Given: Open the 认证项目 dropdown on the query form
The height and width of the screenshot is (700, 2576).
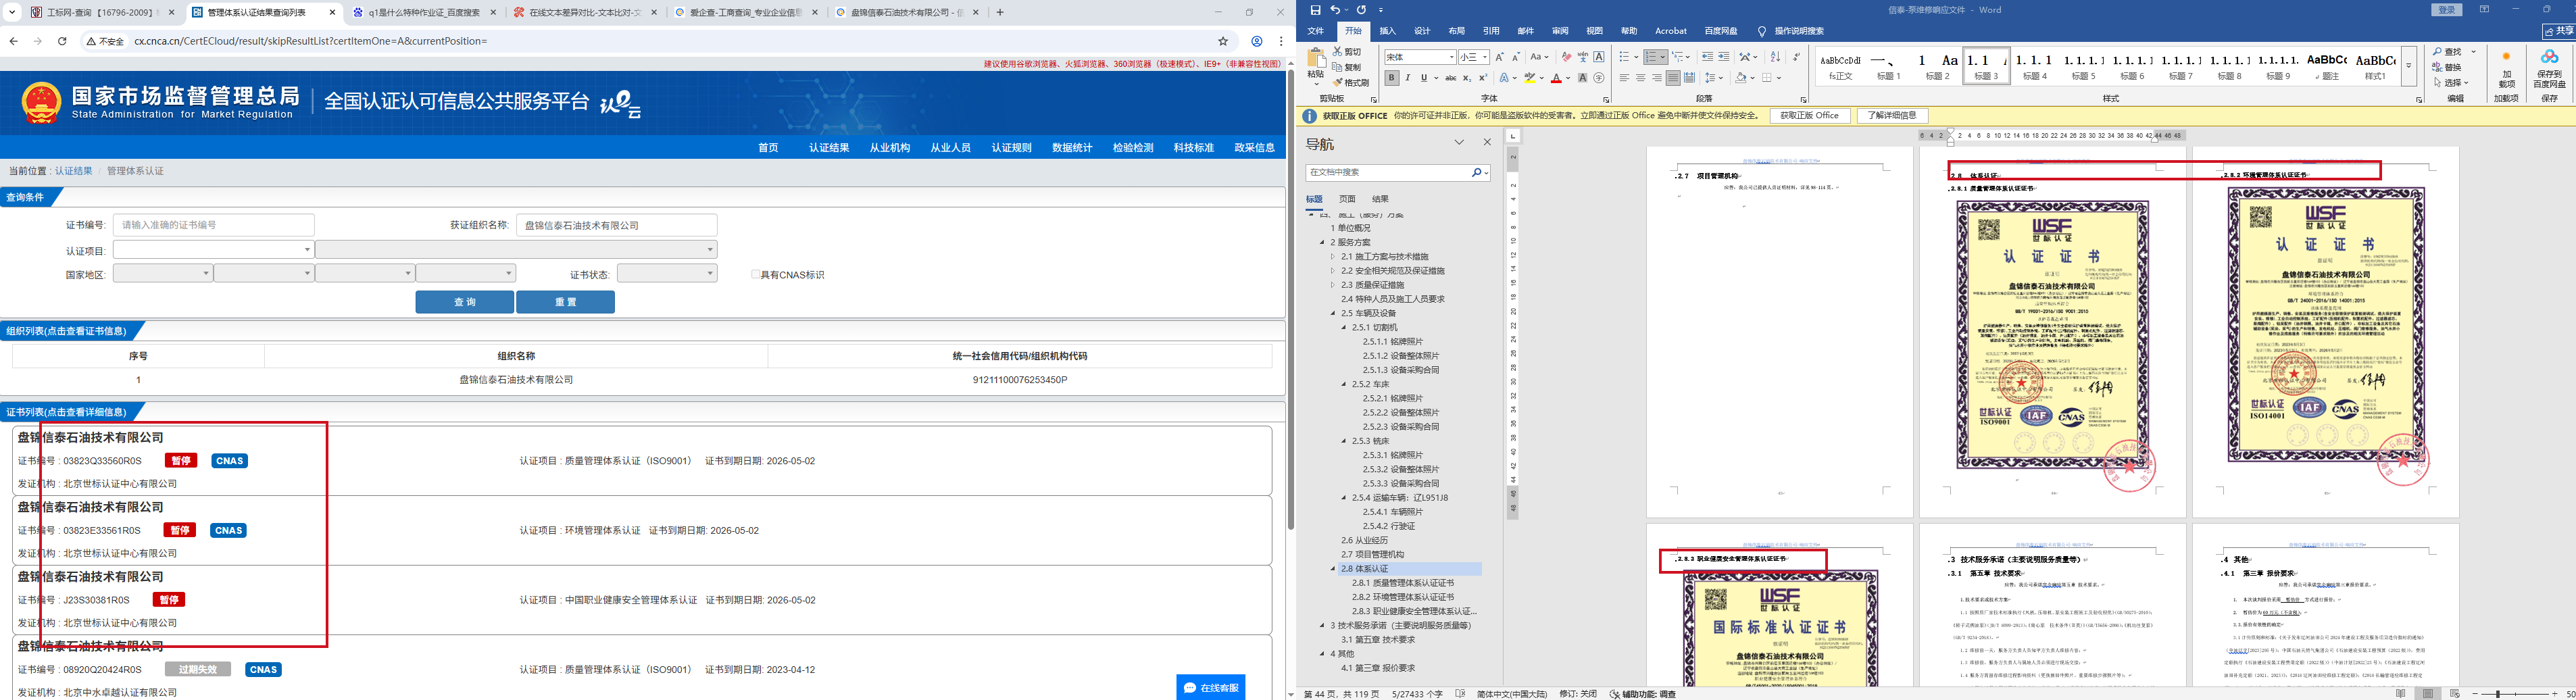Looking at the screenshot, I should [213, 250].
